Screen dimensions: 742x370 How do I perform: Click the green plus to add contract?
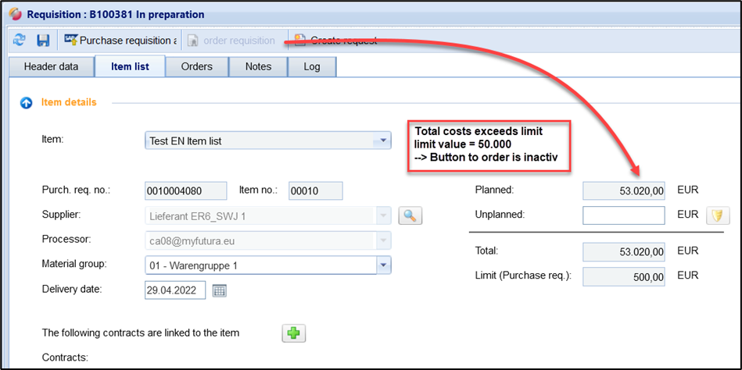(x=294, y=333)
